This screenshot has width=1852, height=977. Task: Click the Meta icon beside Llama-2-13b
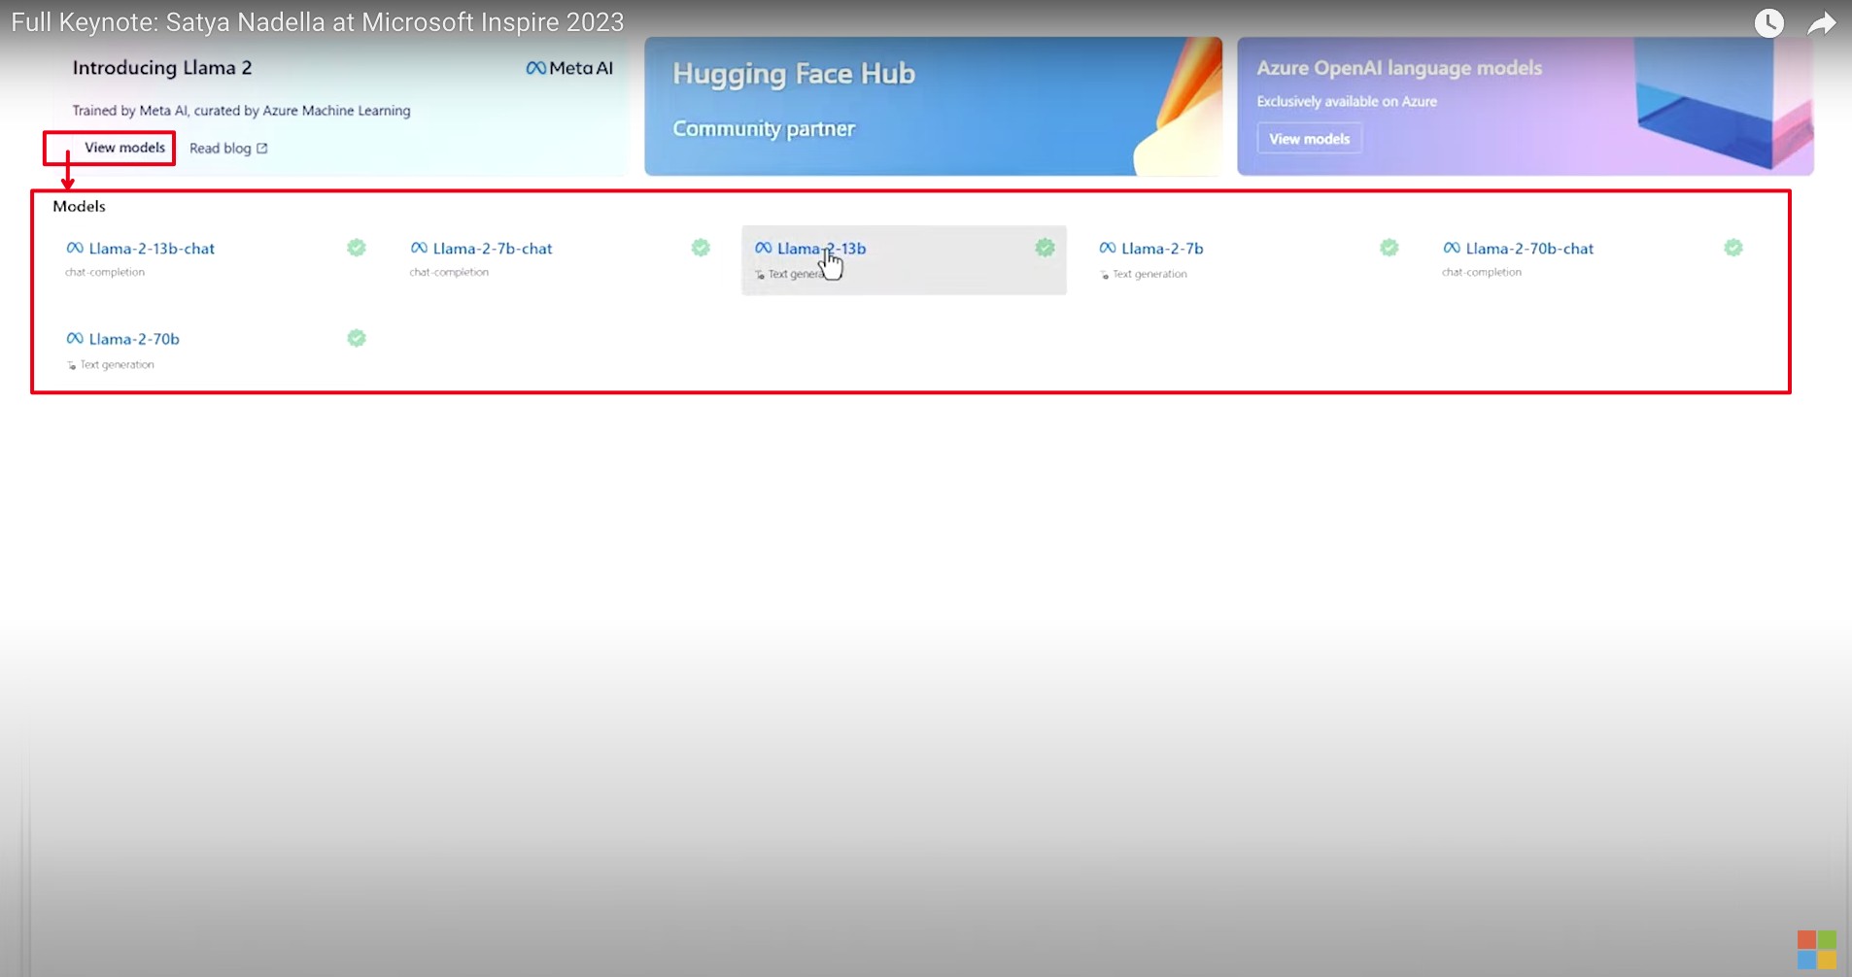click(764, 249)
